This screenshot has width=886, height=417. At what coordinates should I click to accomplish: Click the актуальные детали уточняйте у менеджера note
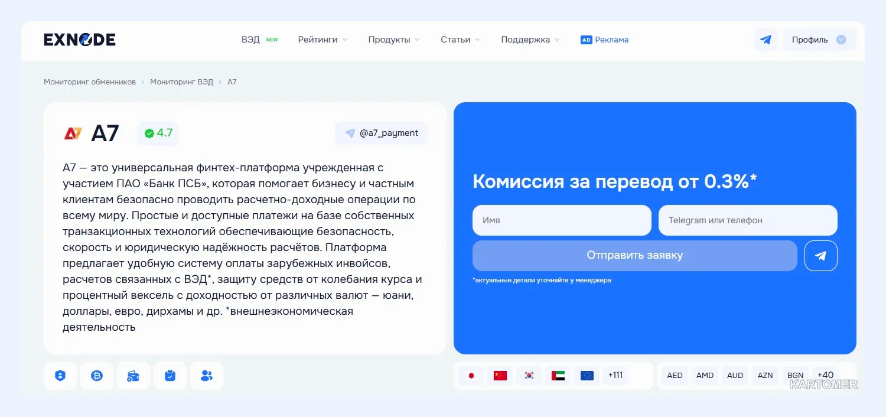point(542,280)
